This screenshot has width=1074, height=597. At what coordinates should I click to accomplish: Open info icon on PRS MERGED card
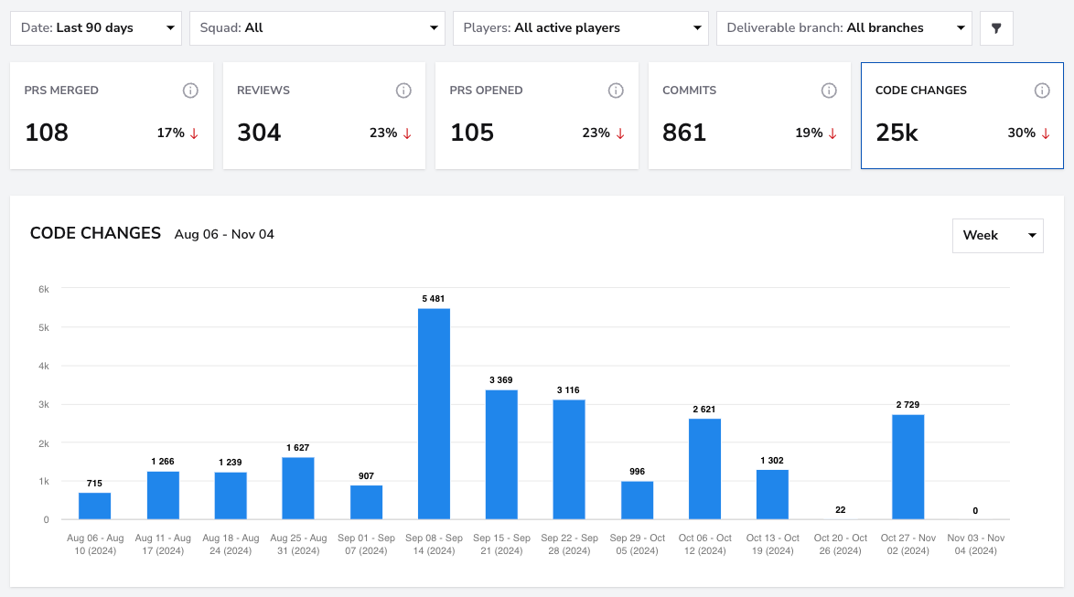(190, 91)
